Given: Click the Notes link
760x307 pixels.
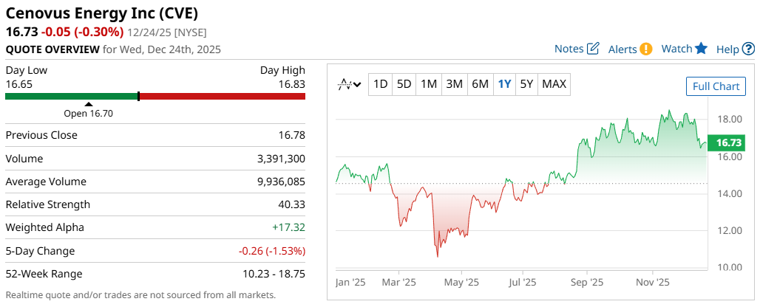Looking at the screenshot, I should click(x=569, y=49).
